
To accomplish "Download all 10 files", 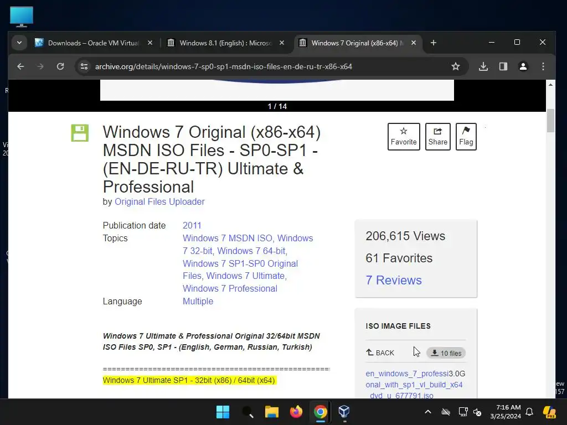I will 446,353.
